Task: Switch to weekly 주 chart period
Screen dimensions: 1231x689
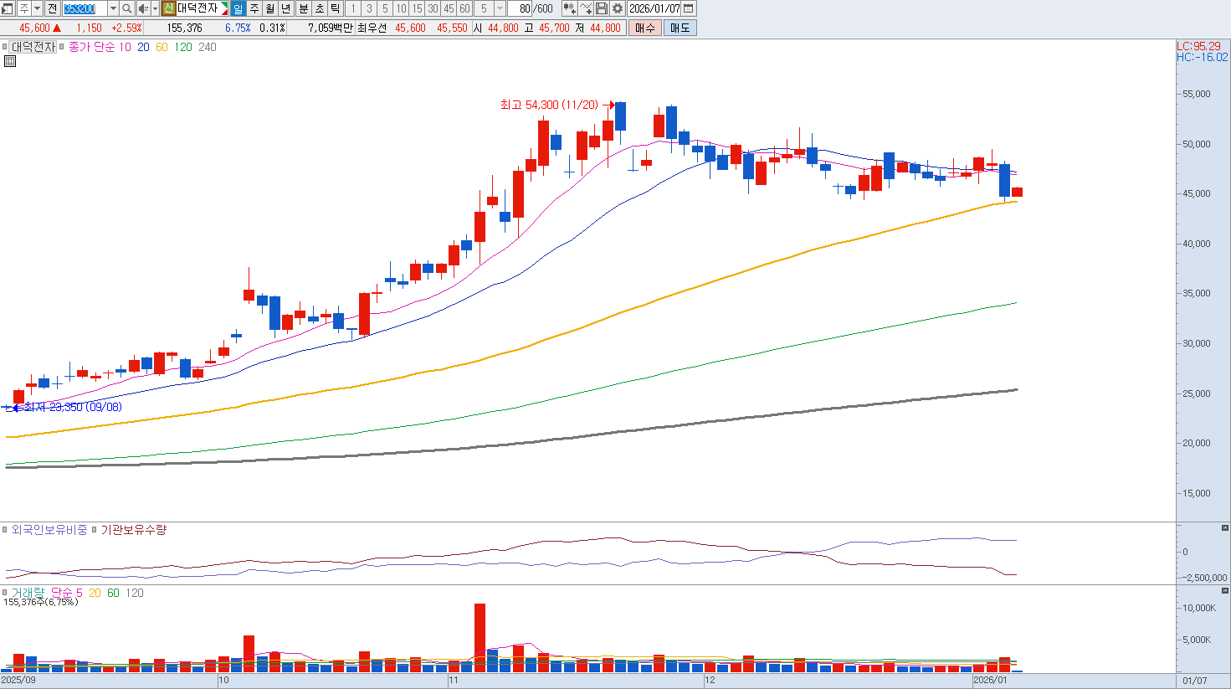Action: click(254, 8)
